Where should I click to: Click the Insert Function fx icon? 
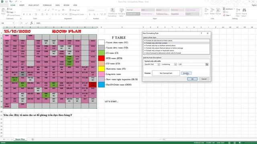[x=31, y=23]
